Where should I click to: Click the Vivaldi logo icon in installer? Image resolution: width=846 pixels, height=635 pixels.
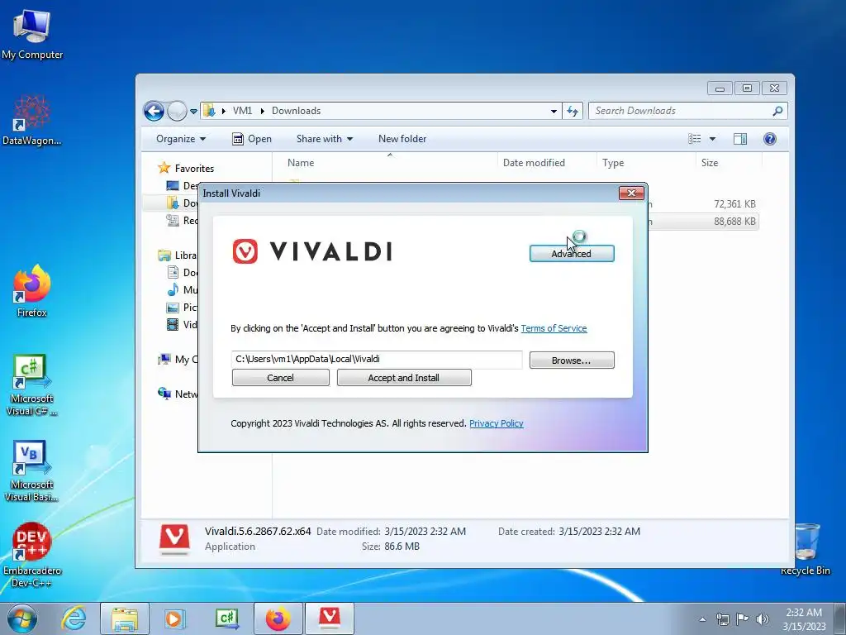click(x=245, y=251)
